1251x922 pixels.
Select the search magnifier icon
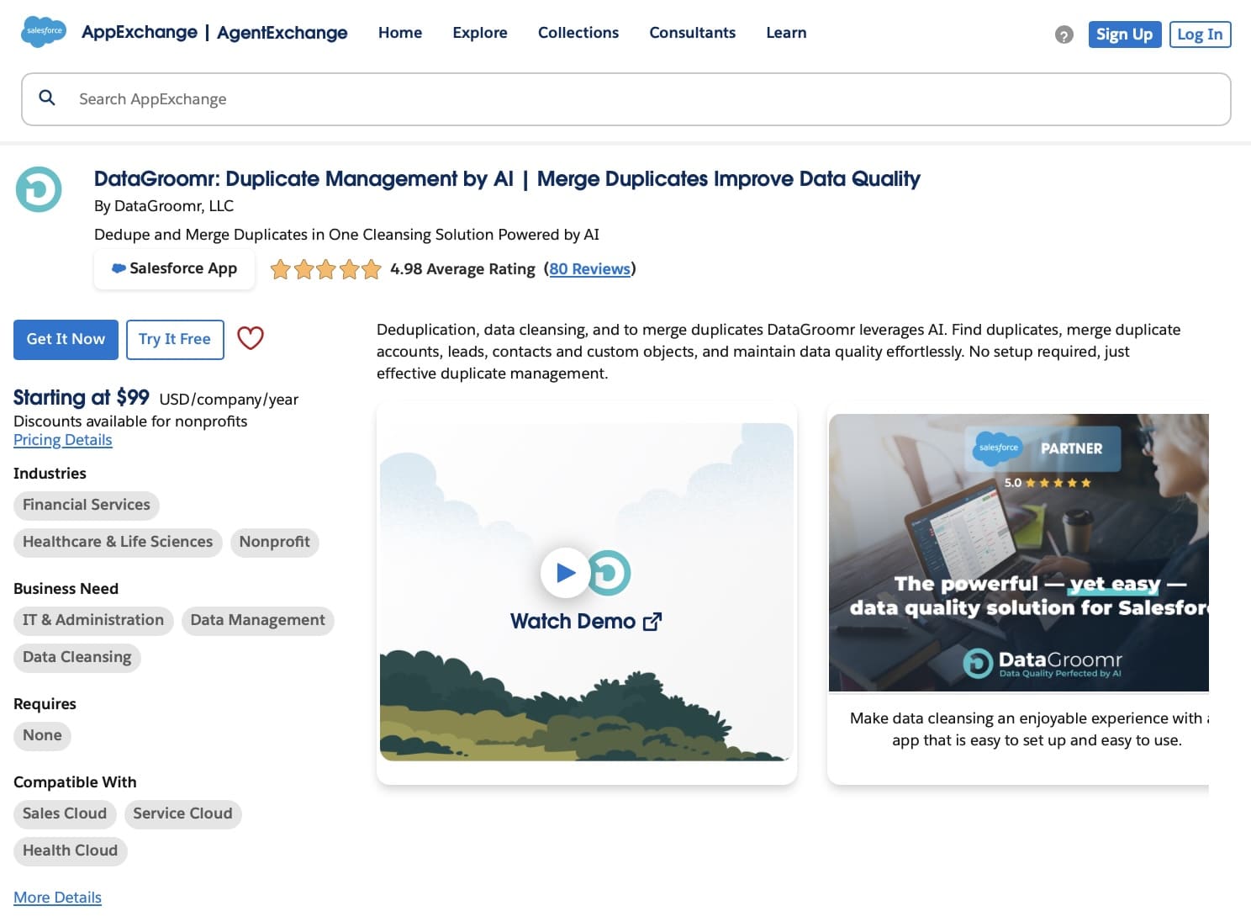(x=47, y=98)
